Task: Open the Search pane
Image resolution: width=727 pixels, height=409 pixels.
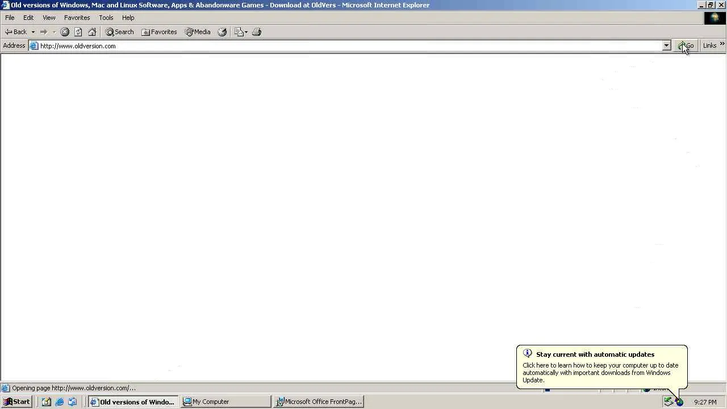Action: pyautogui.click(x=120, y=32)
